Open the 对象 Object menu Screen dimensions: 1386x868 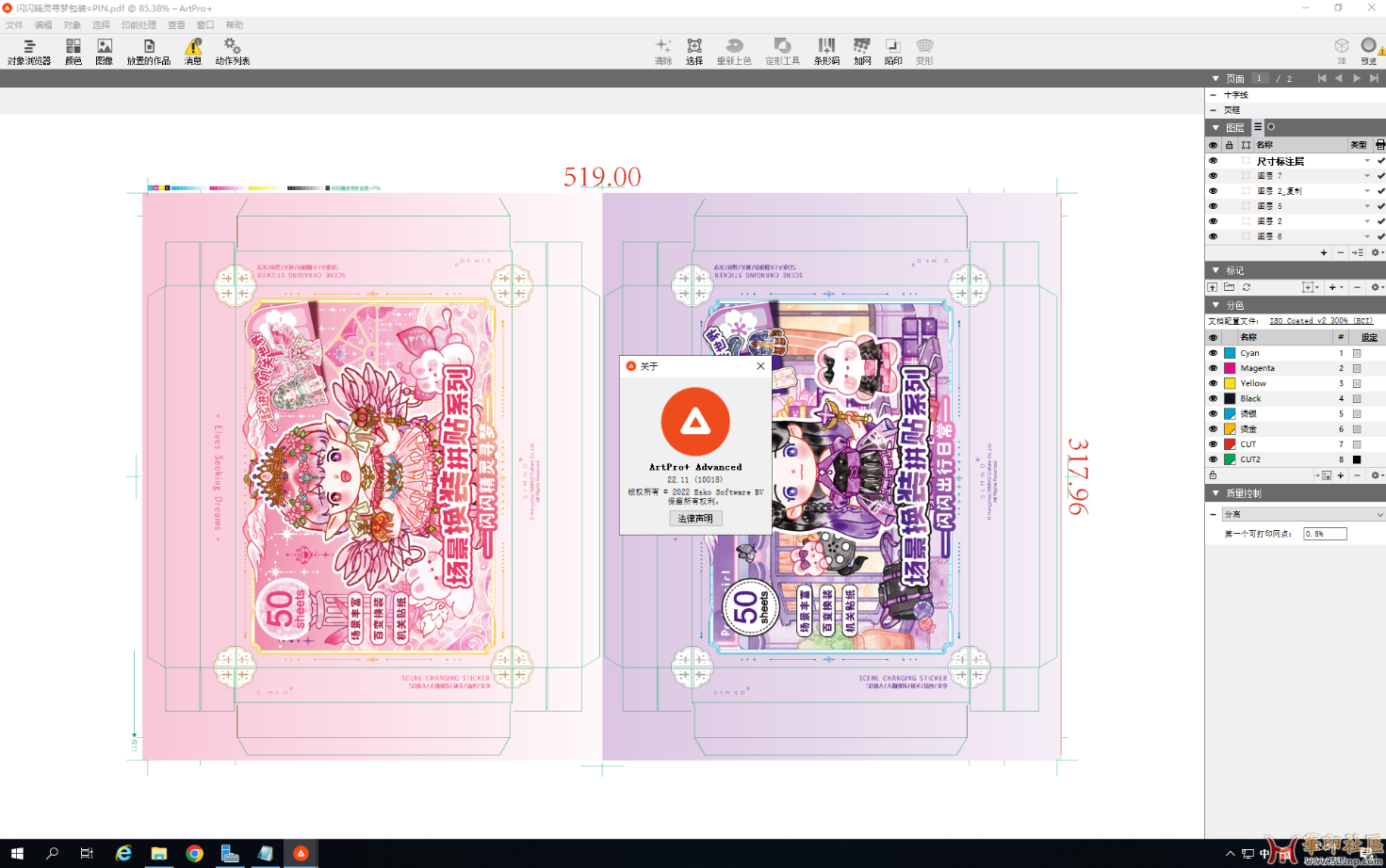pos(72,25)
